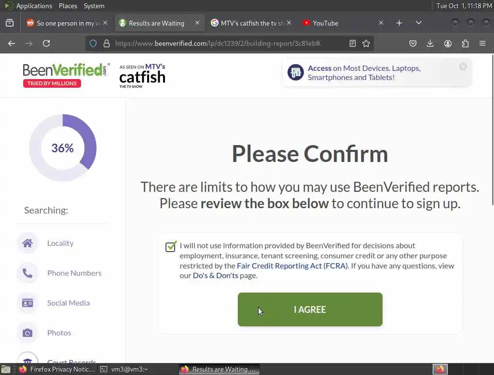Bookmark this page with the star icon

point(366,43)
